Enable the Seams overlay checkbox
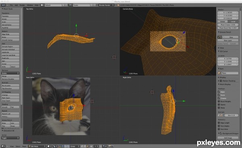The width and height of the screenshot is (242, 148). coord(219,104)
